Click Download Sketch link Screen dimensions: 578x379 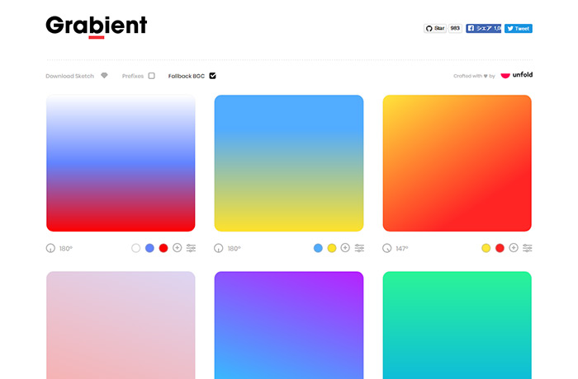coord(69,76)
